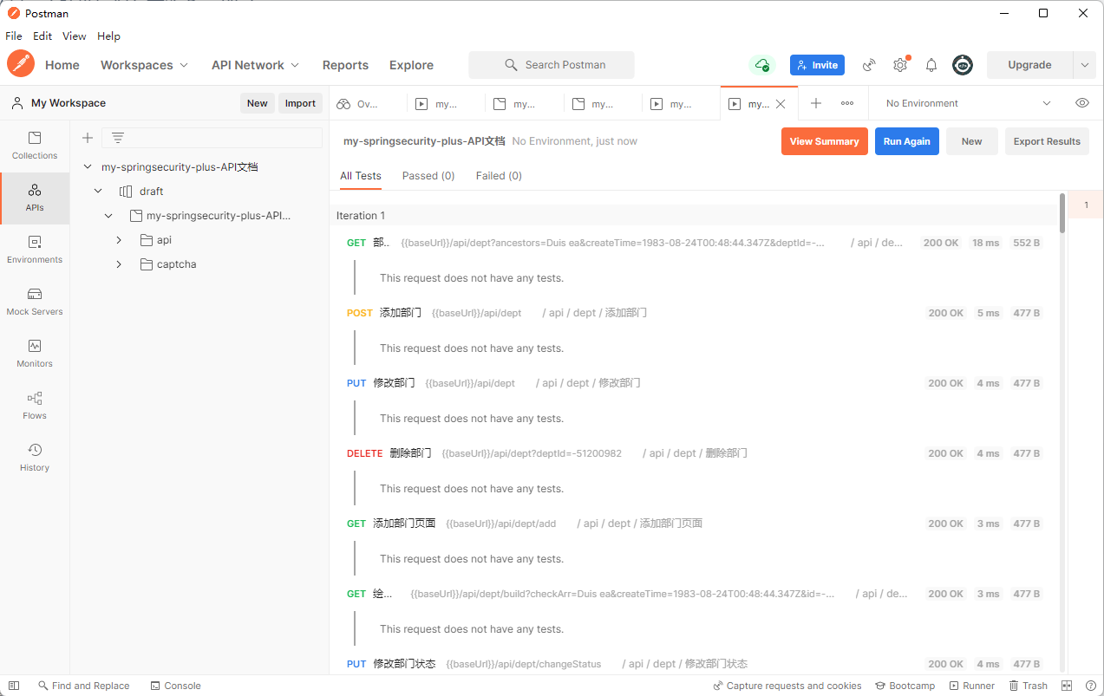Click the results list vertical scrollbar
Image resolution: width=1104 pixels, height=696 pixels.
tap(1062, 213)
